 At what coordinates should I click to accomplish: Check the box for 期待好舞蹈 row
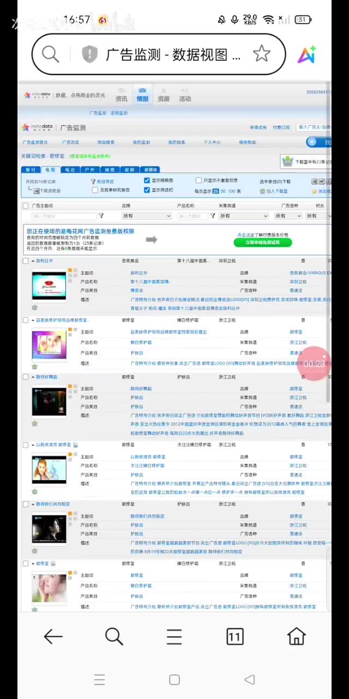coord(25,377)
